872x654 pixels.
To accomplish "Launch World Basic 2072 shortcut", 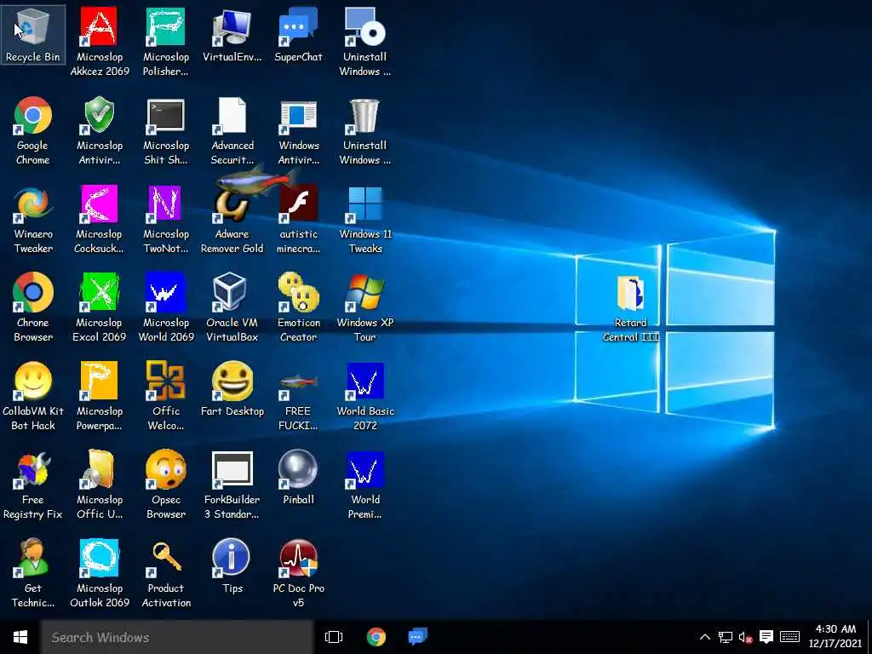I will (364, 396).
